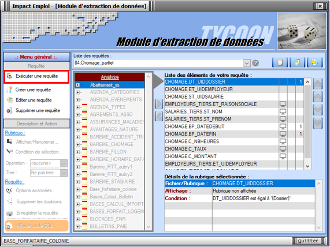Click the query elements list vertical scrollbar
330x247 pixels.
[x=307, y=124]
